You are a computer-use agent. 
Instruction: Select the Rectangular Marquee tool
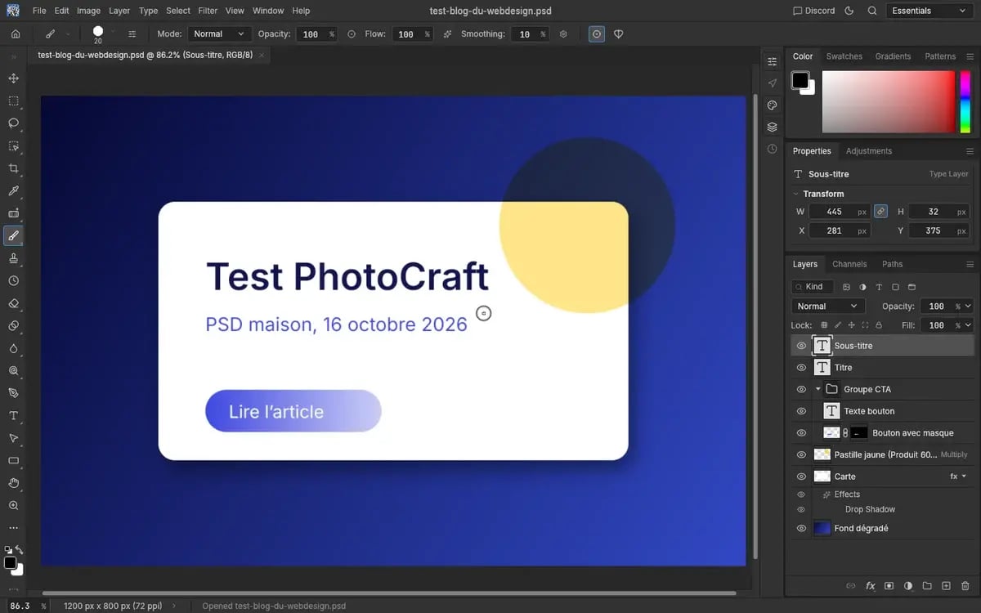(13, 101)
